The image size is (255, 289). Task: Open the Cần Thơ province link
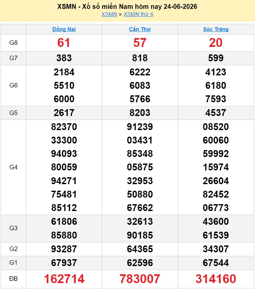coord(140,29)
